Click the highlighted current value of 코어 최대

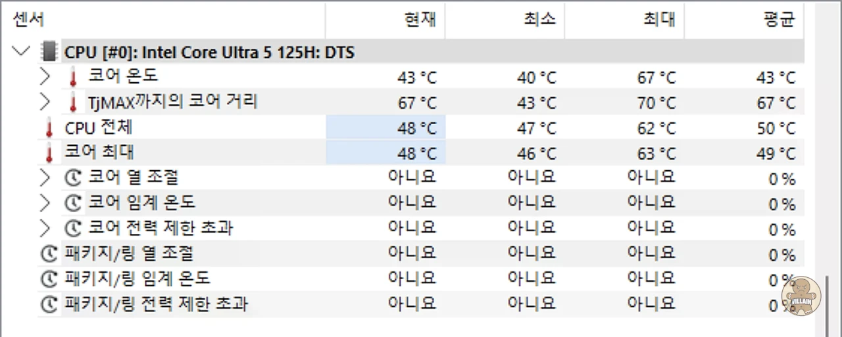[x=386, y=153]
